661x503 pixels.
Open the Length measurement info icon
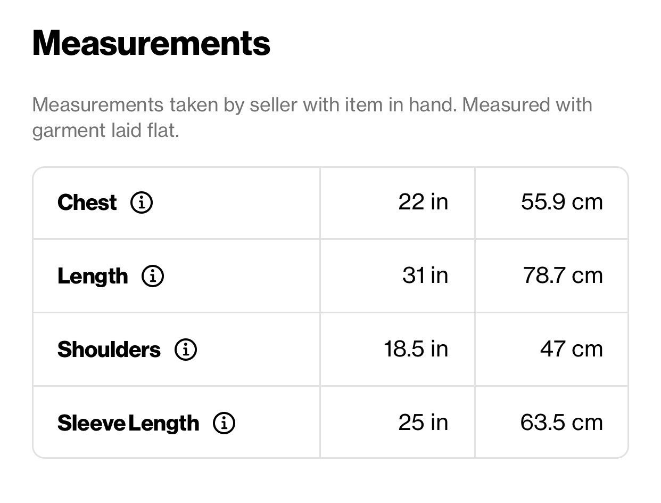click(x=153, y=276)
